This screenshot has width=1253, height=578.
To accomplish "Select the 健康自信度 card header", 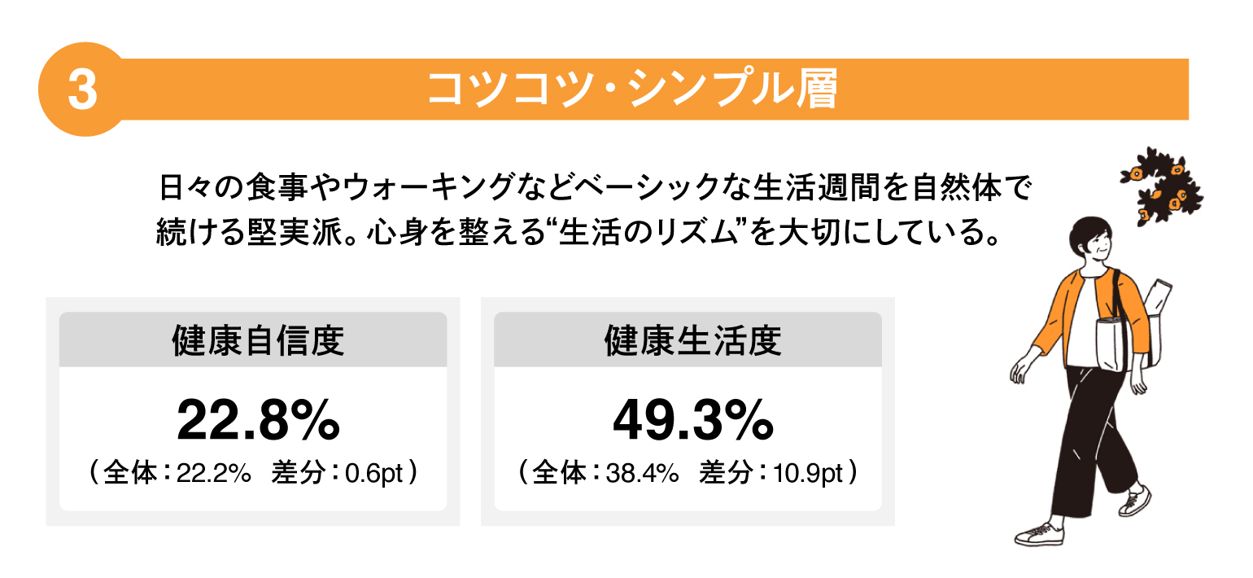I will [x=253, y=340].
